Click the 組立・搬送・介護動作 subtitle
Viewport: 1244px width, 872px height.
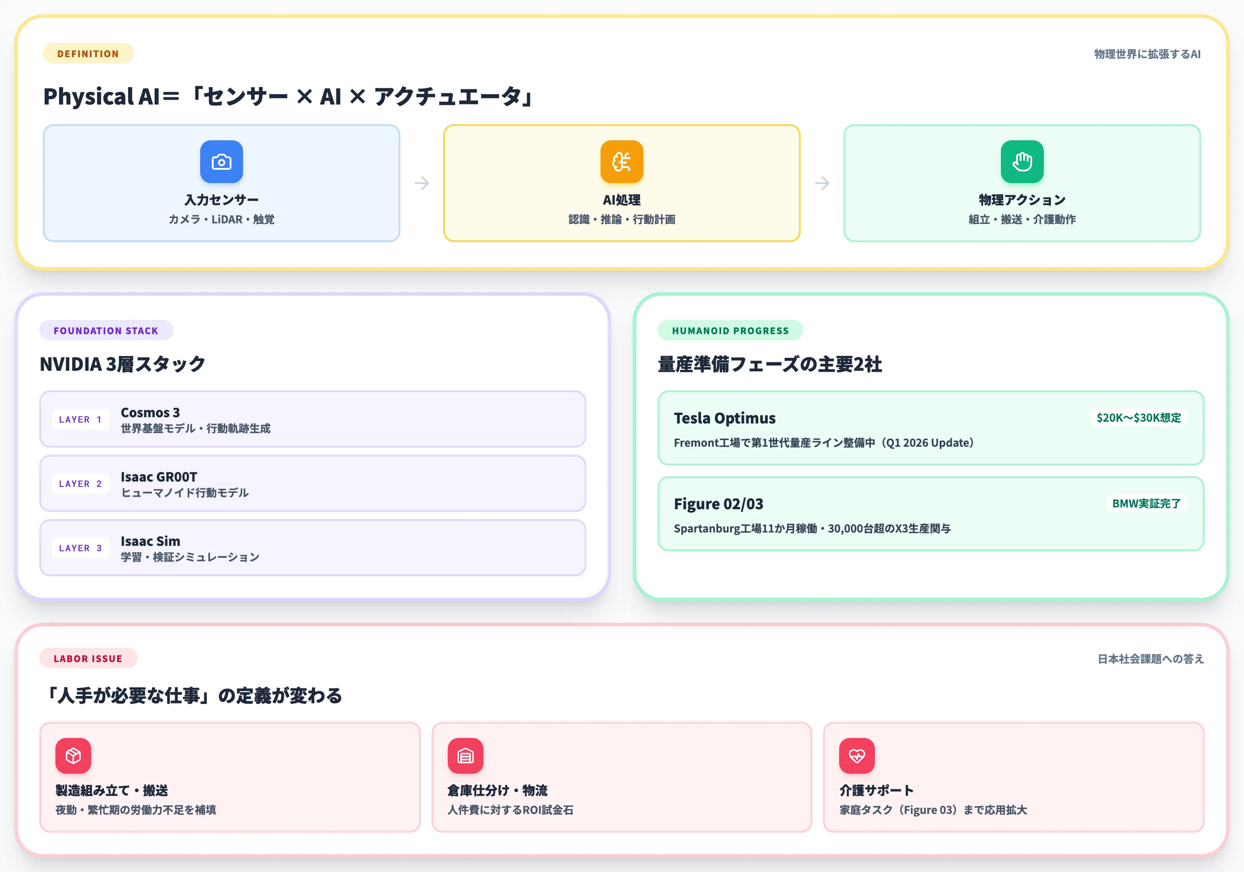pyautogui.click(x=1022, y=219)
